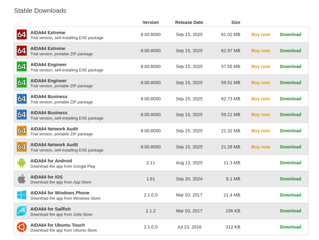Screen dimensions: 319x240
Task: Click the Aug 13, 2025 release date
Action: 189,163
